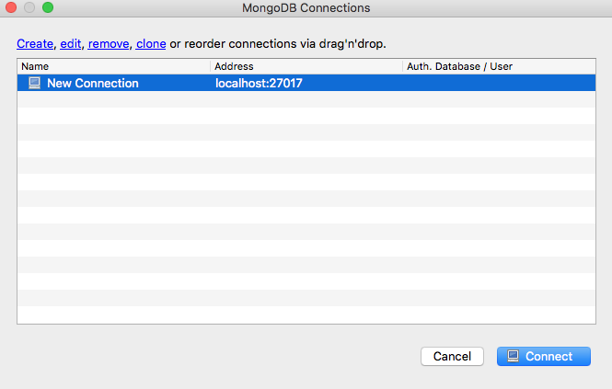Image resolution: width=612 pixels, height=389 pixels.
Task: Open the Create connection link
Action: (x=35, y=43)
